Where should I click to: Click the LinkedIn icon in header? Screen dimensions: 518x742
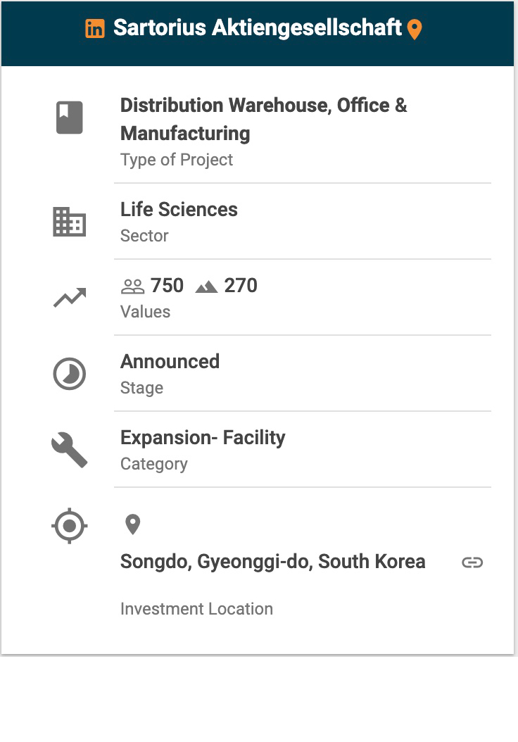95,29
